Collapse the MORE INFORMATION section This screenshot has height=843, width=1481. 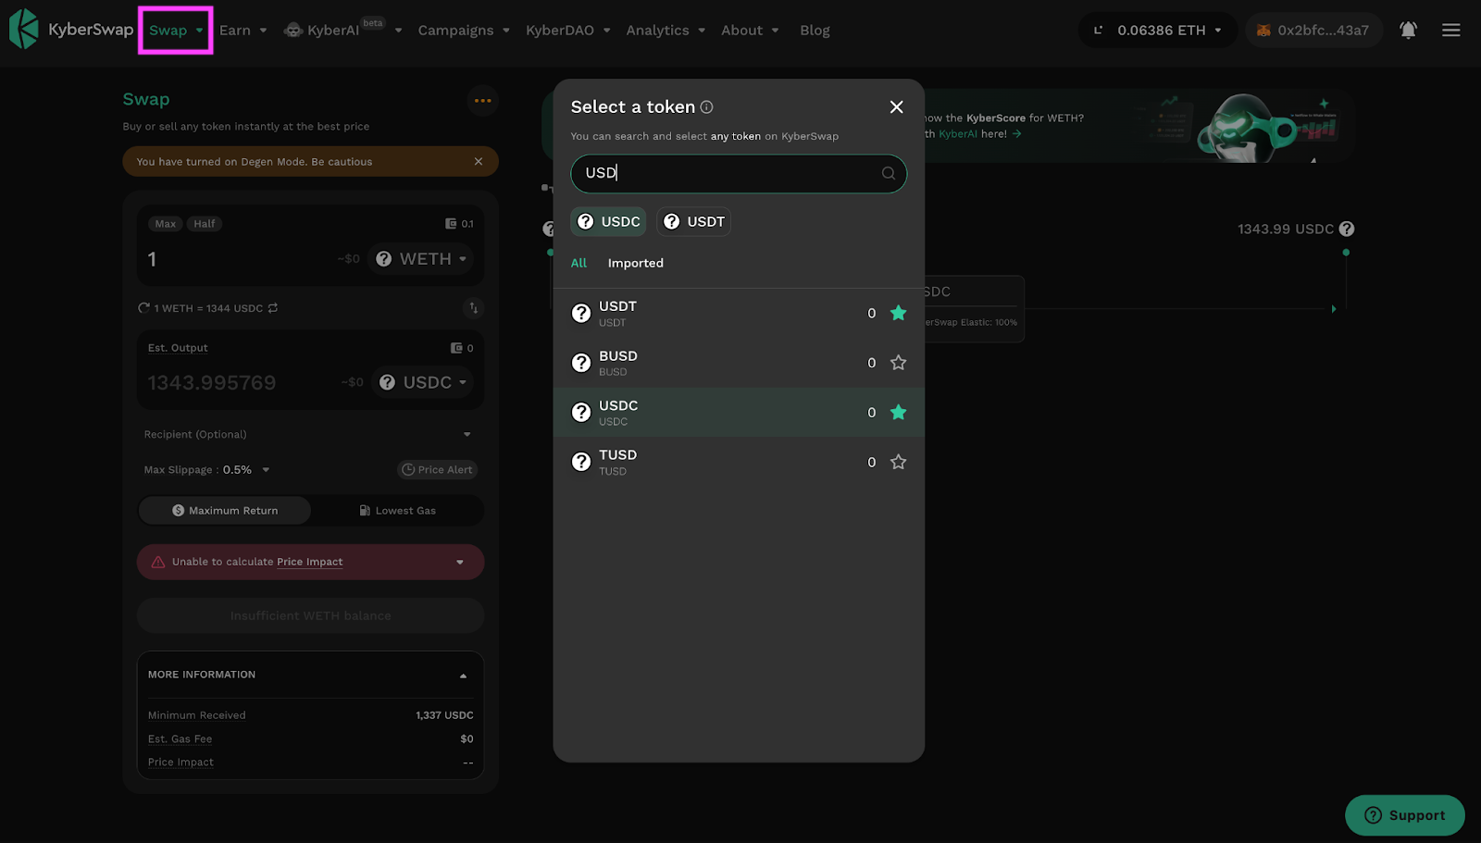(463, 676)
